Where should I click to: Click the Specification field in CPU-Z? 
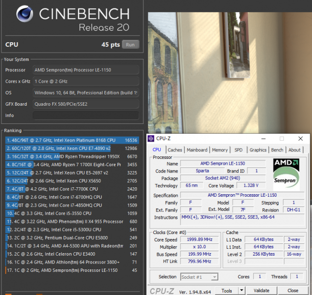pos(242,195)
